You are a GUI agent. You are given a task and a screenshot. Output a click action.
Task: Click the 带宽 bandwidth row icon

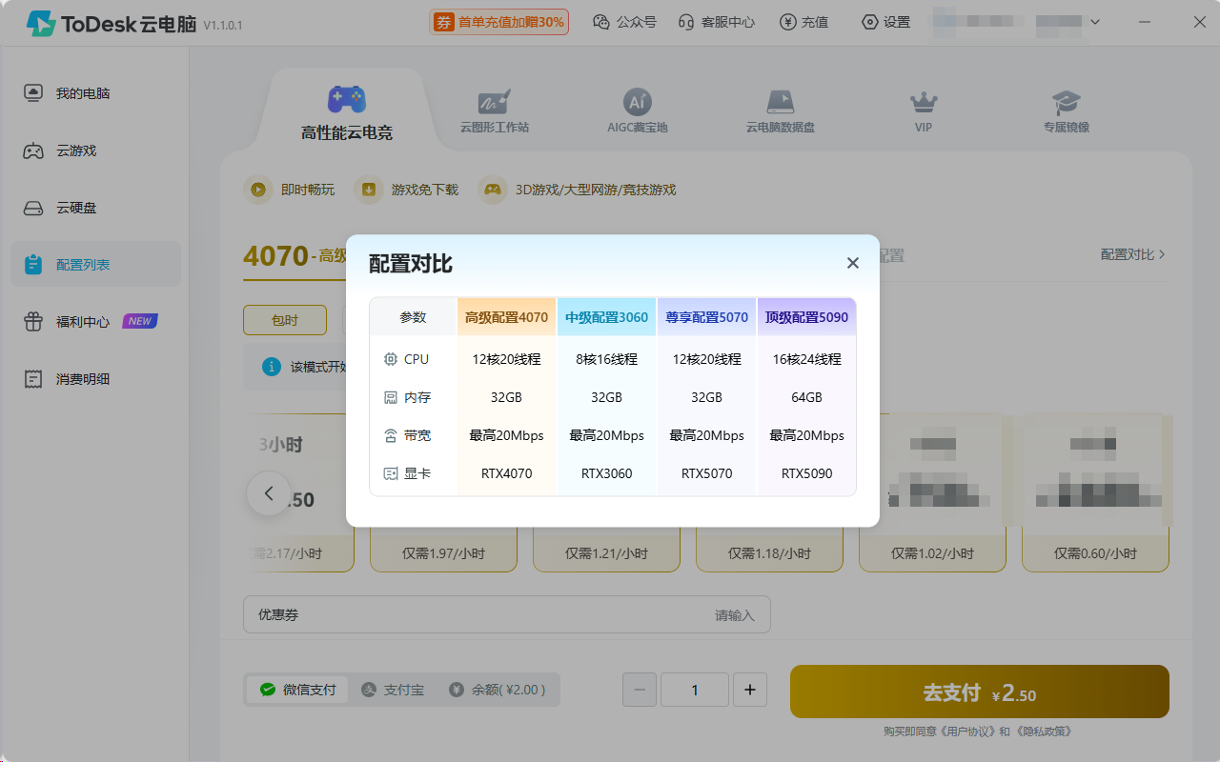click(391, 435)
